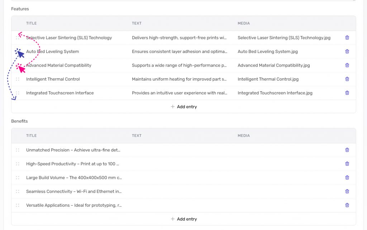Click drag handle beside Unmatched Precision
The width and height of the screenshot is (367, 230).
[x=18, y=150]
